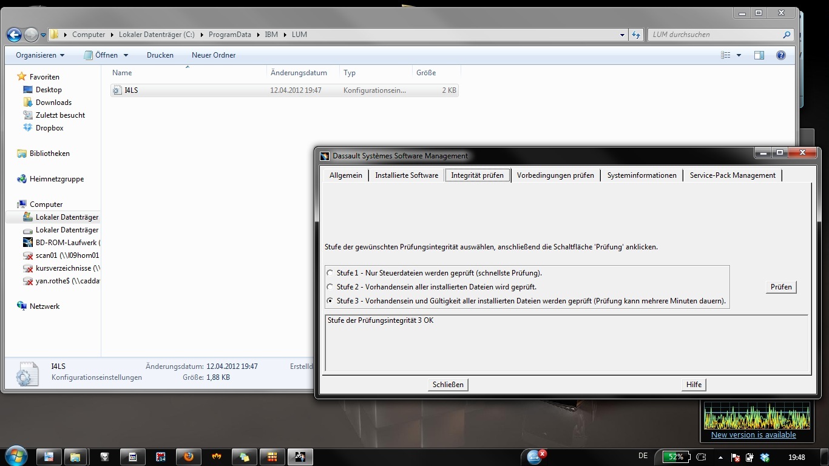Viewport: 829px width, 466px height.
Task: Click Drucken in the Explorer toolbar
Action: 160,55
